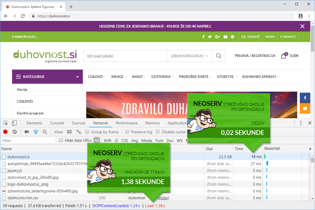Screen dimensions: 315x210
Task: Click the Facebook icon in green bar
Action: pos(203,37)
